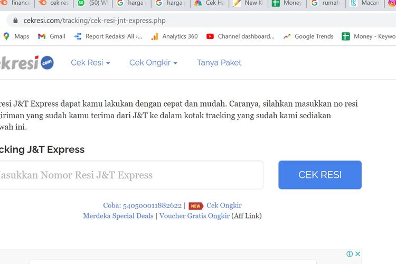Viewport: 396px width, 264px height.
Task: Open the Tanya Paket menu item
Action: pos(219,62)
